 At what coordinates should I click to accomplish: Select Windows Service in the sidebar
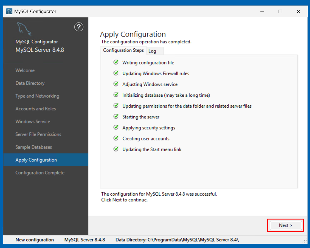[33, 122]
